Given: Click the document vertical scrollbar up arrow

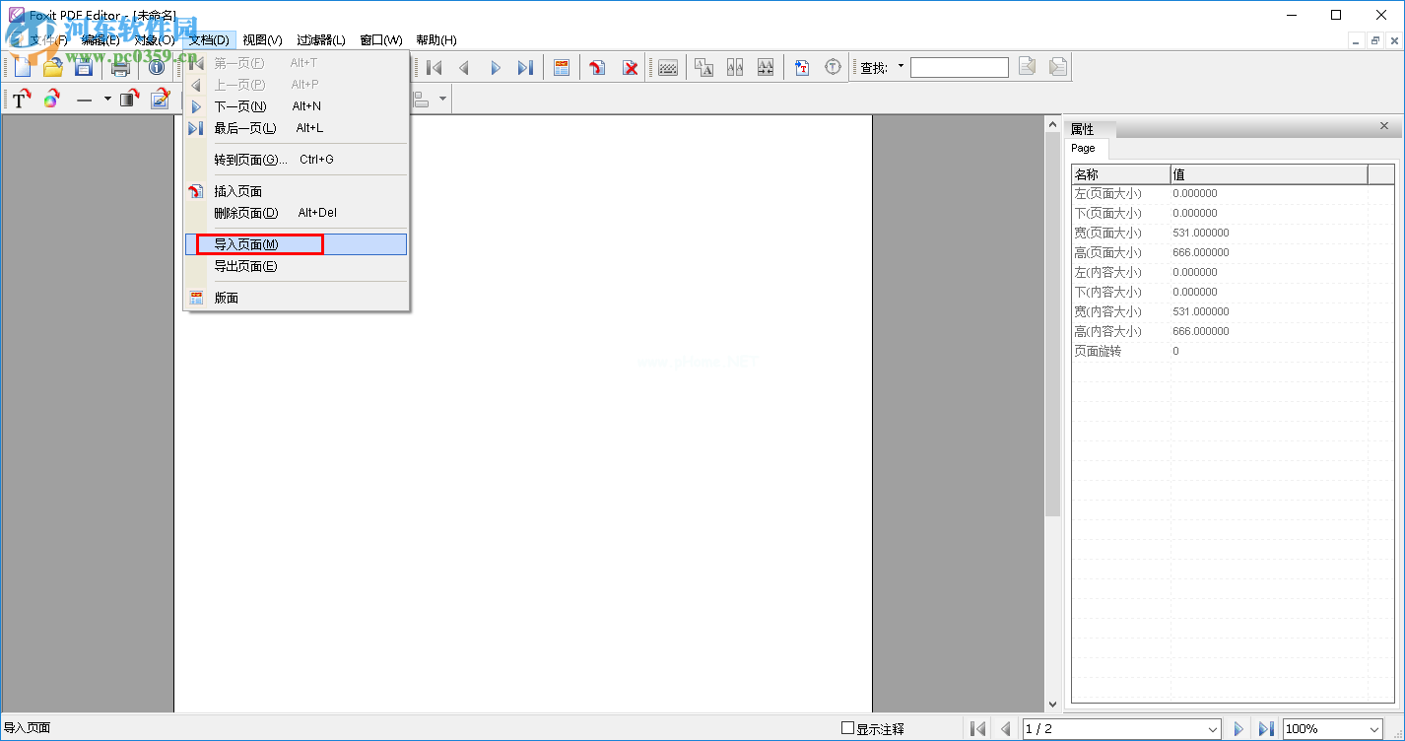Looking at the screenshot, I should coord(1052,122).
